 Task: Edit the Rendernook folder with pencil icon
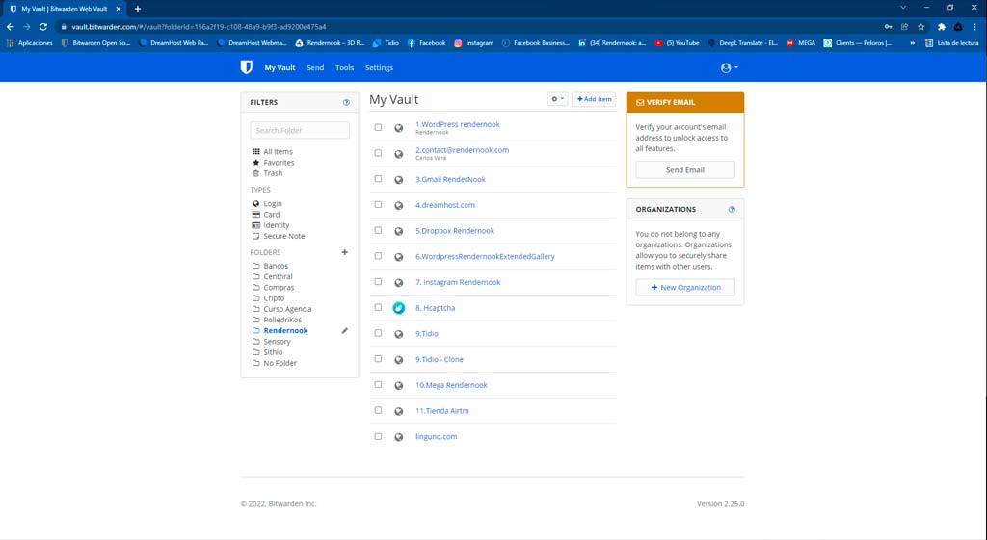click(344, 331)
